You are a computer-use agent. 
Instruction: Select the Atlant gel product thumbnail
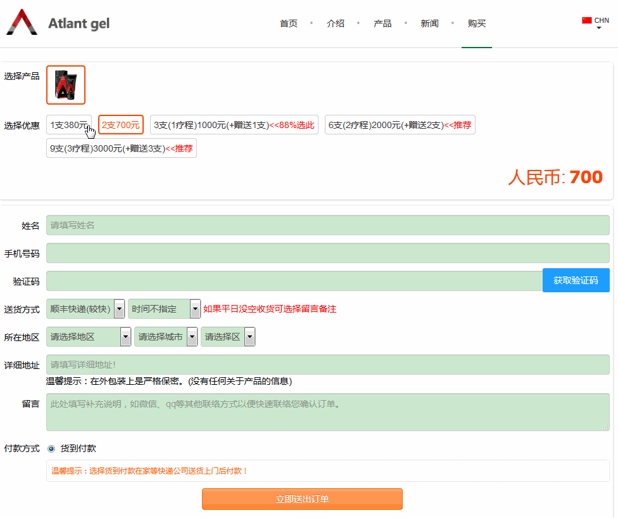click(x=66, y=85)
